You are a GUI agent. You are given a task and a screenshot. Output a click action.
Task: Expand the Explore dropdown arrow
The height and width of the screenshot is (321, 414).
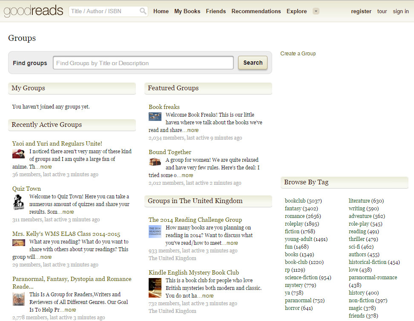(x=316, y=11)
